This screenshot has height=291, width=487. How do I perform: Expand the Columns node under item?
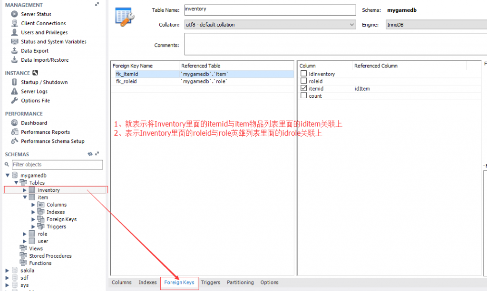point(33,205)
